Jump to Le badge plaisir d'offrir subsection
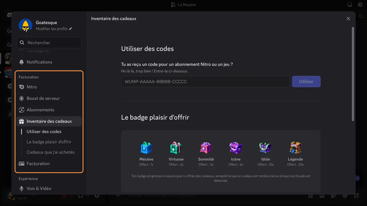The width and height of the screenshot is (367, 206). [x=49, y=142]
